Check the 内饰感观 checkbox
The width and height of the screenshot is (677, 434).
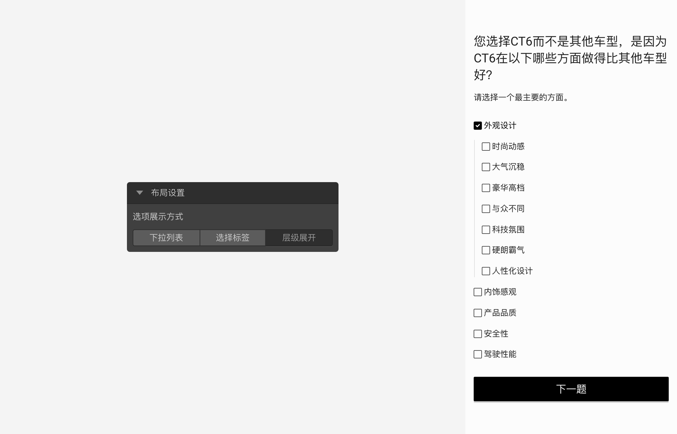coord(478,292)
